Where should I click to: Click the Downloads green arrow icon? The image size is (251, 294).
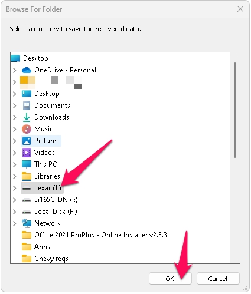[x=27, y=117]
